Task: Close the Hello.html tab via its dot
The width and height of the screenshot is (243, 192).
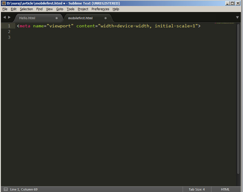Action: tap(56, 18)
